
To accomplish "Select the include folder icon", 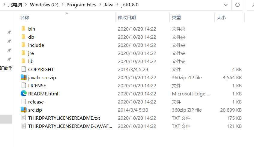I will [x=23, y=45].
